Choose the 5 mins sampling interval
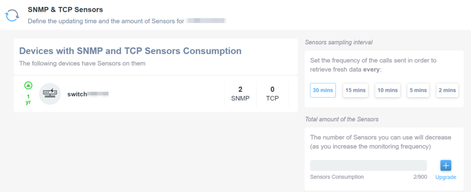The width and height of the screenshot is (471, 192). pos(418,90)
